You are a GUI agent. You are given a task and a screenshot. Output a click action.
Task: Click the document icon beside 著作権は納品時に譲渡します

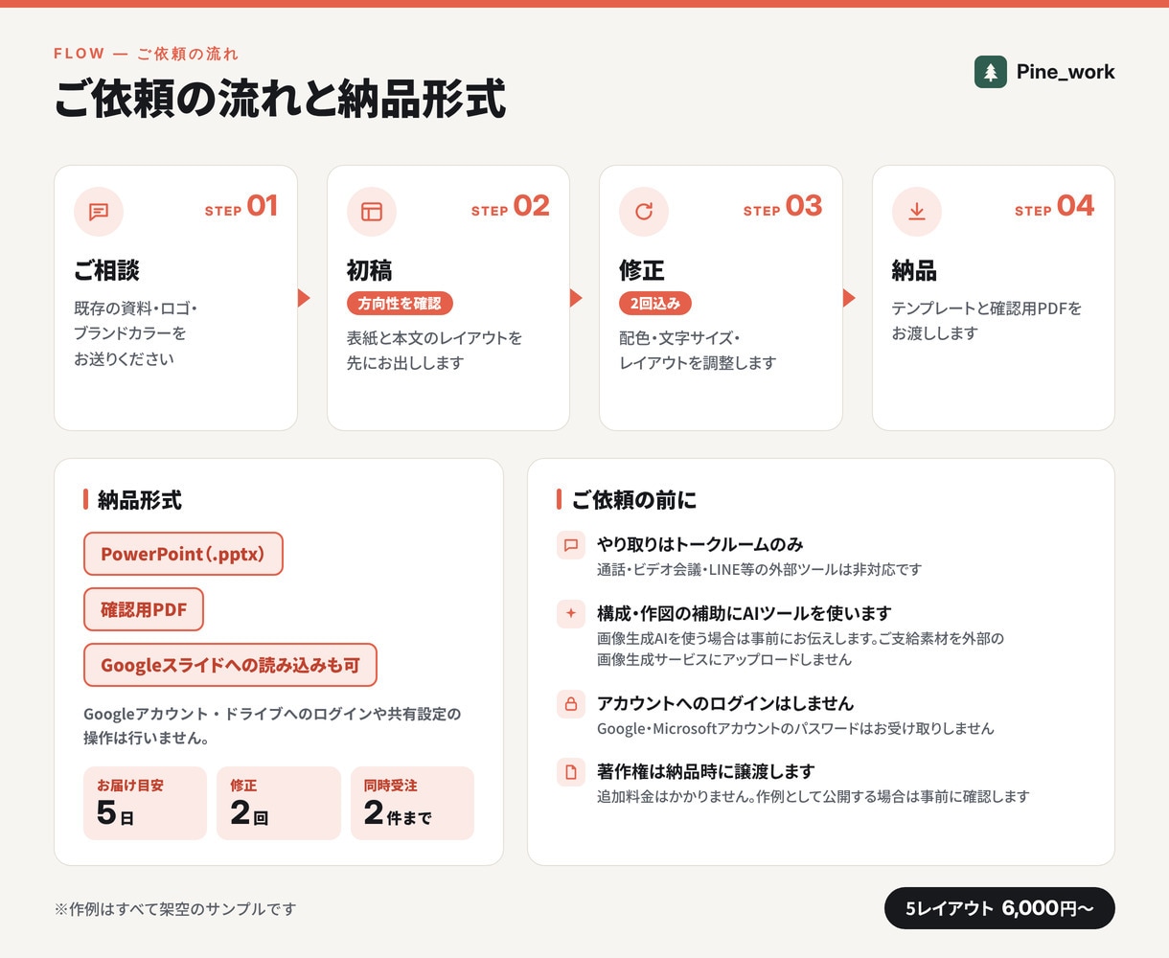pos(571,772)
